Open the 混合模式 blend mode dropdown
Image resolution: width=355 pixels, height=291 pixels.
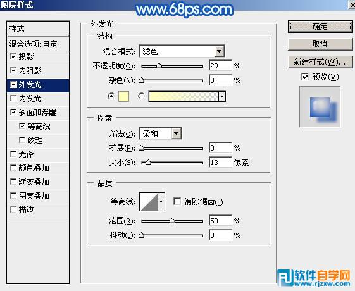[182, 51]
